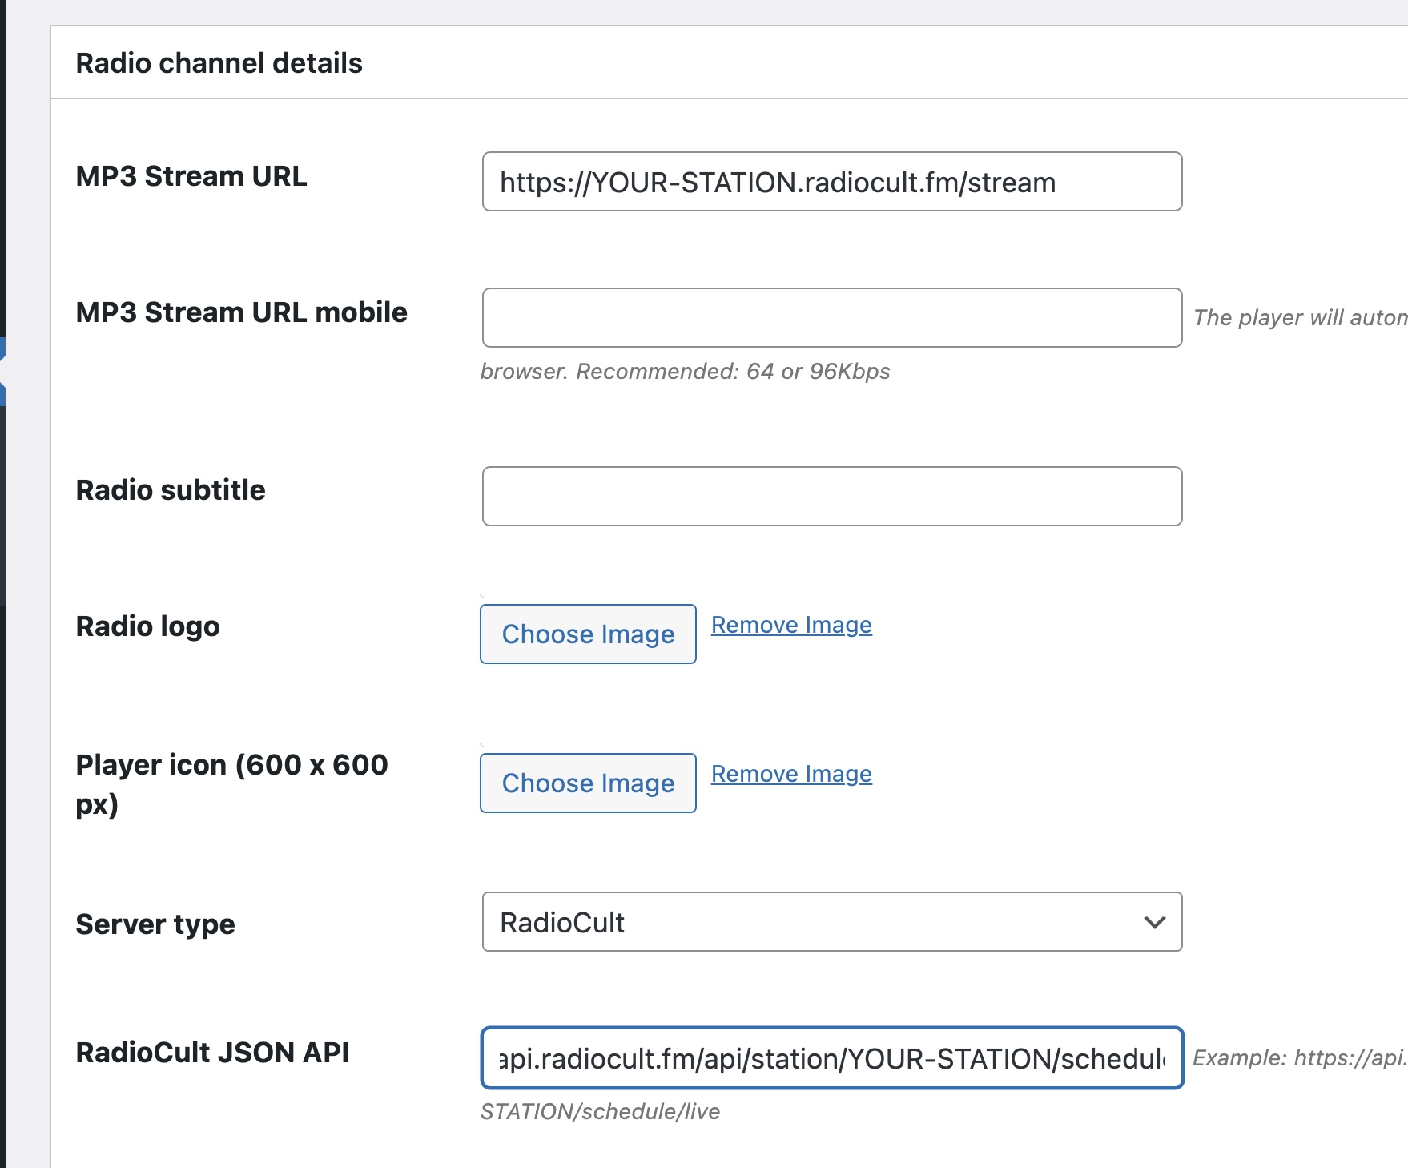Click the Server type chevron arrow
Screen dimensions: 1408x1168
(1154, 923)
